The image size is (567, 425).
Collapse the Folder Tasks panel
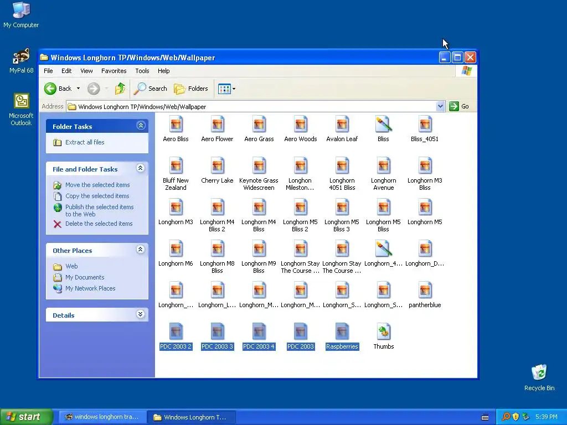pos(141,126)
